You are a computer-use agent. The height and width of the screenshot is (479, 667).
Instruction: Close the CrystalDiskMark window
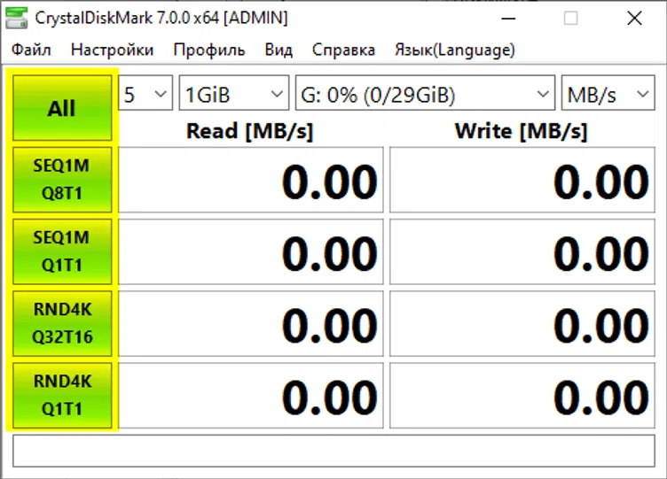[634, 19]
